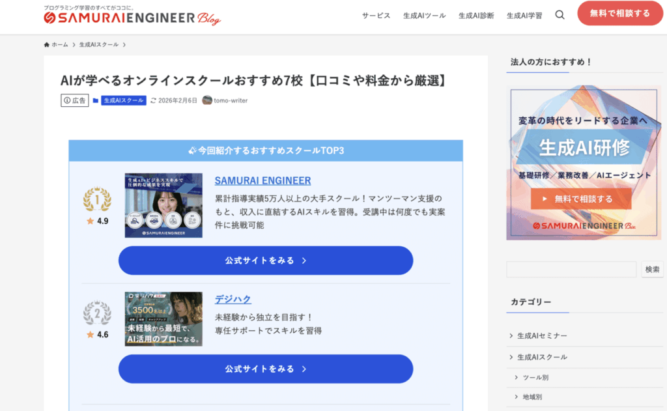Click the 広告 info label icon

tap(66, 100)
